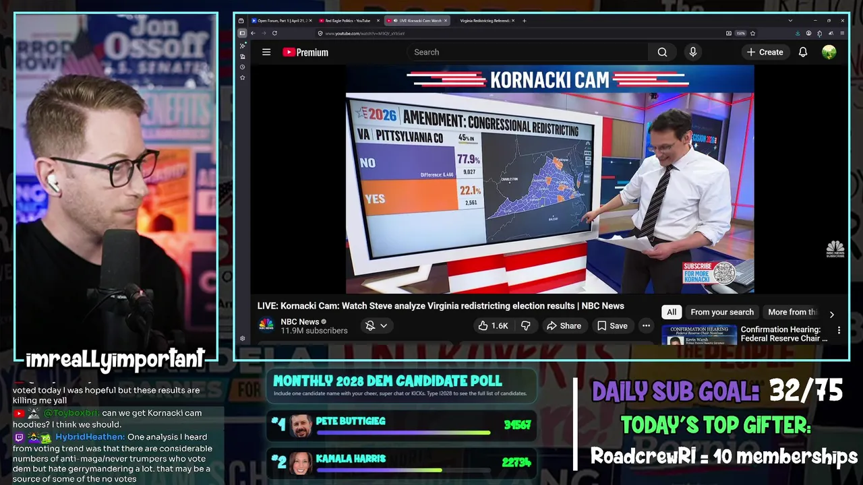Click the browser sidebar bookmarks star icon
The width and height of the screenshot is (863, 485).
coord(242,77)
